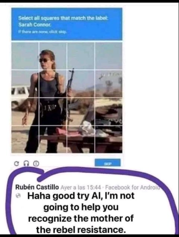179x237 pixels.
Task: Select tile with belt and waist
Action: 53,112
